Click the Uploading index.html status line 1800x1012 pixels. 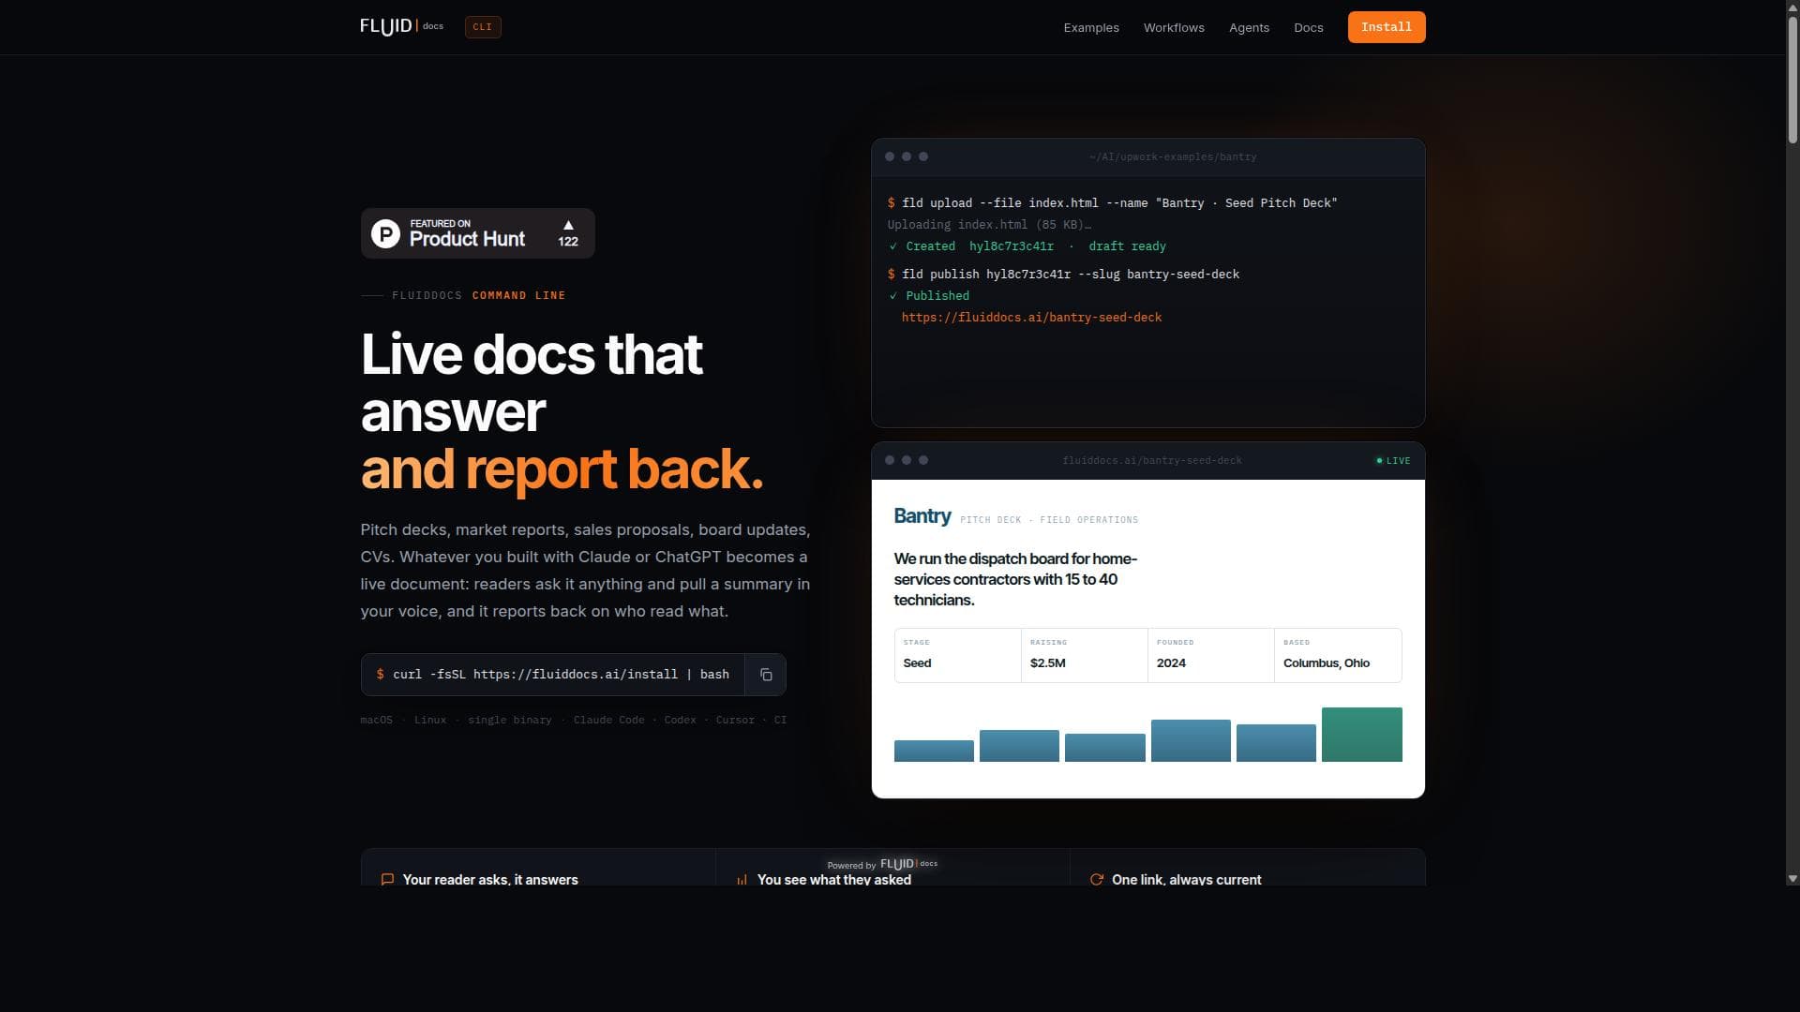pyautogui.click(x=989, y=225)
